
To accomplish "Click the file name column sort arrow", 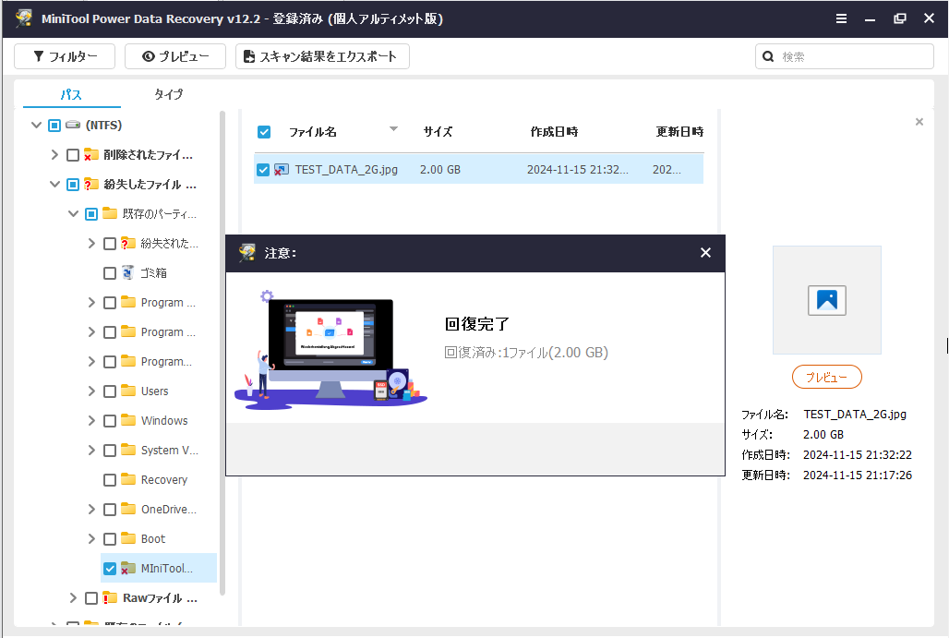I will 393,129.
